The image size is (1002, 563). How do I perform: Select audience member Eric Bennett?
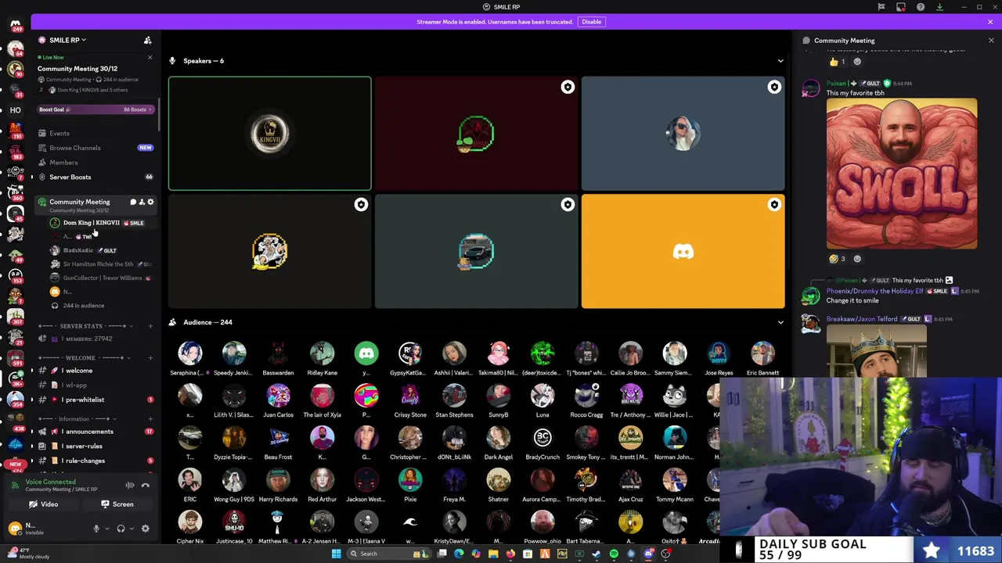(762, 358)
